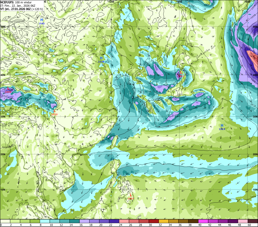Click the 120E longitude label
Viewport: 258px width, 227px height.
pos(111,2)
